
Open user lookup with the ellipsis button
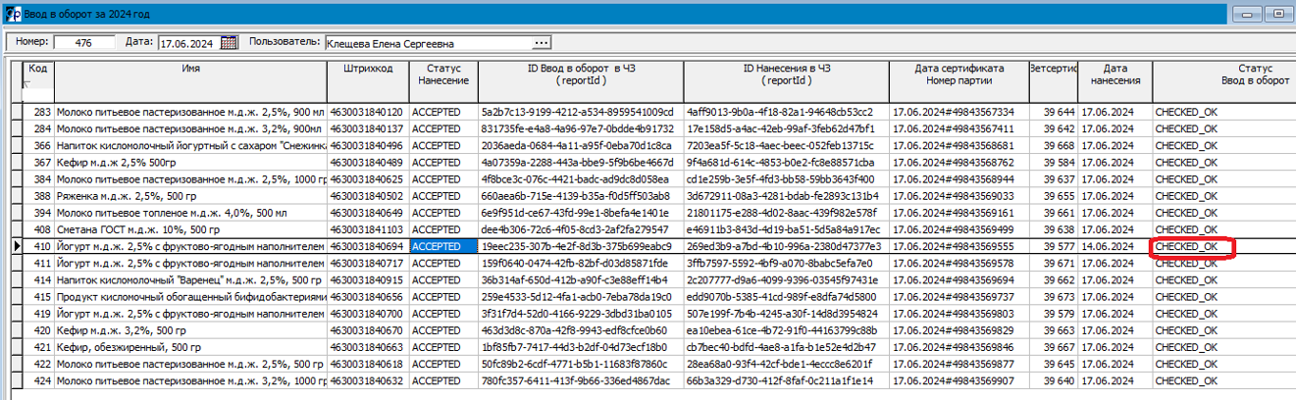click(541, 42)
